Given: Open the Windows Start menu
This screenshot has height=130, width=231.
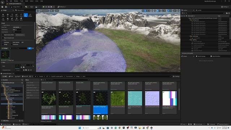Looking at the screenshot, I should (x=80, y=128).
